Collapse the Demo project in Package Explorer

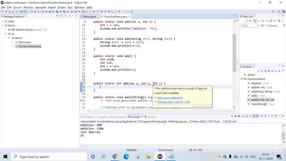(2, 25)
